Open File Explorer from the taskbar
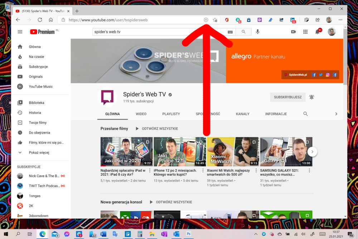 pyautogui.click(x=152, y=234)
